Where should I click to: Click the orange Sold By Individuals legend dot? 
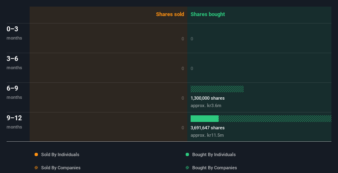pyautogui.click(x=36, y=154)
